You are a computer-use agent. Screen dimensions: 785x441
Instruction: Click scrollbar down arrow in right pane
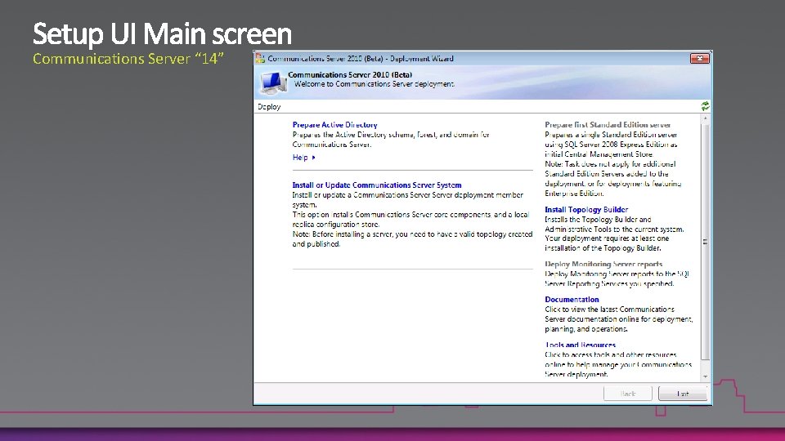pyautogui.click(x=705, y=376)
